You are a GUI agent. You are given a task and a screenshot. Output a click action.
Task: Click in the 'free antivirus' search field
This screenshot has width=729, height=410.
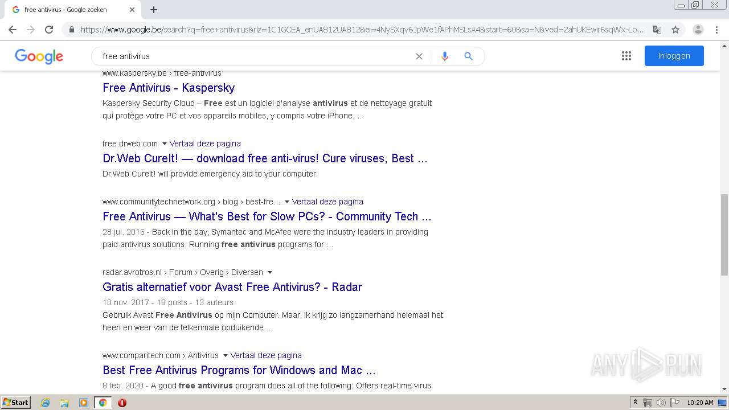pos(256,56)
